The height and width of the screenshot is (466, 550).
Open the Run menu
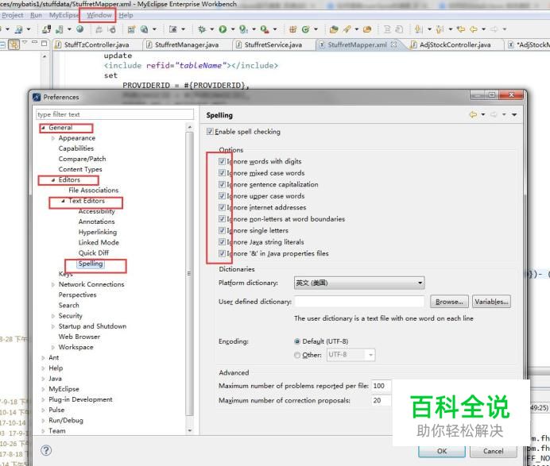[36, 15]
